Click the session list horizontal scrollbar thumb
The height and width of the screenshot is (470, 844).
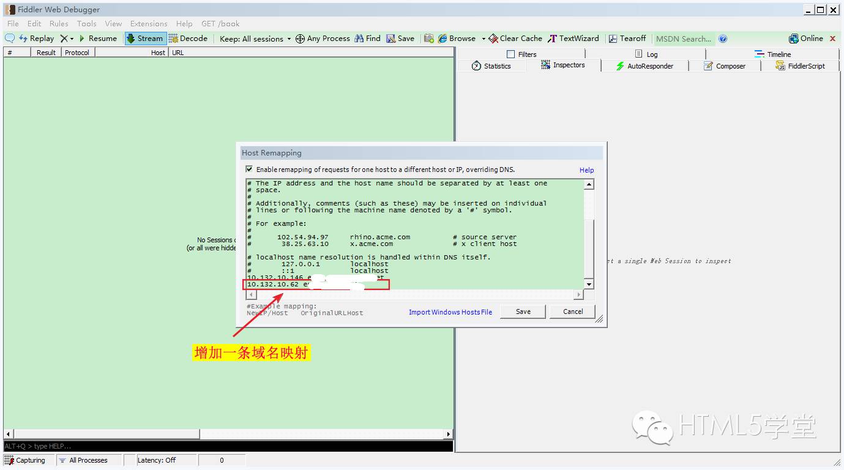pyautogui.click(x=106, y=434)
